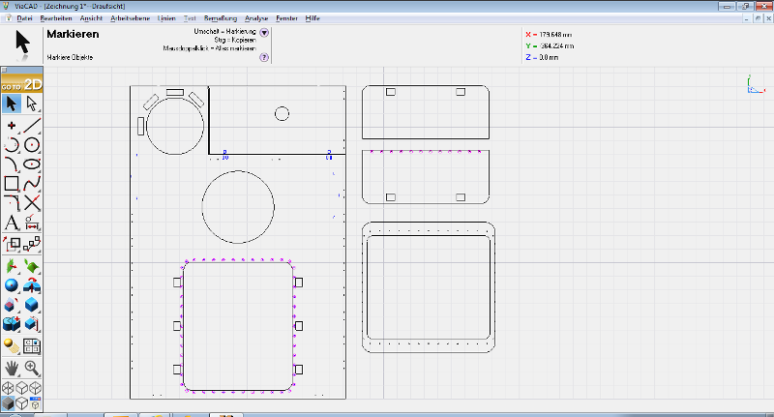
Task: Select the Line drawing tool
Action: pyautogui.click(x=32, y=125)
